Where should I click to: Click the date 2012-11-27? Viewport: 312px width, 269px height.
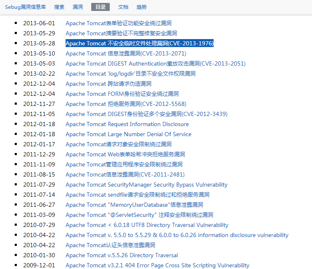(39, 104)
